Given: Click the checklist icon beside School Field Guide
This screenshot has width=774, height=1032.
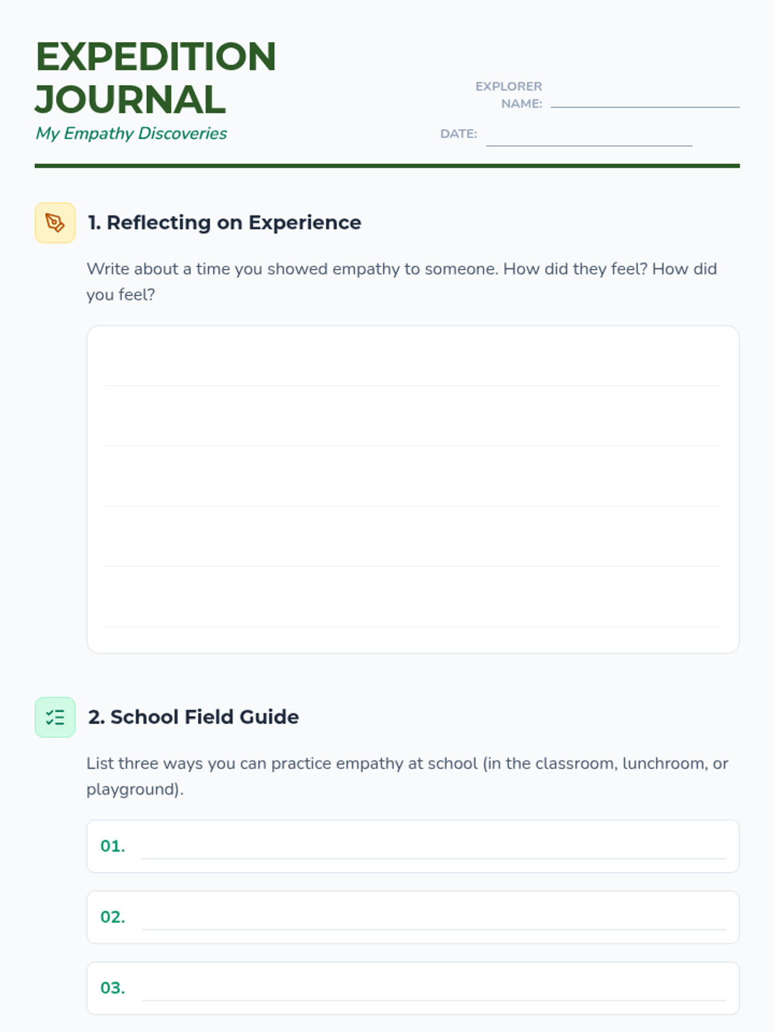Looking at the screenshot, I should pos(55,717).
